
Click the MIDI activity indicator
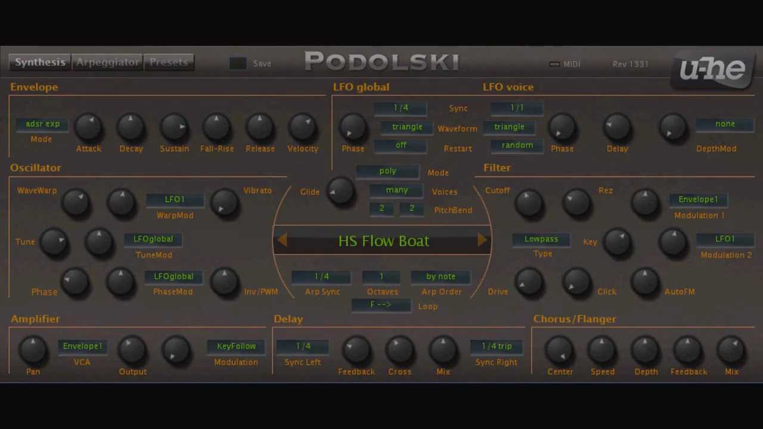coord(554,64)
